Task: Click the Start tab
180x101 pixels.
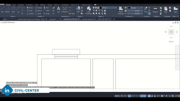Action: pyautogui.click(x=5, y=19)
